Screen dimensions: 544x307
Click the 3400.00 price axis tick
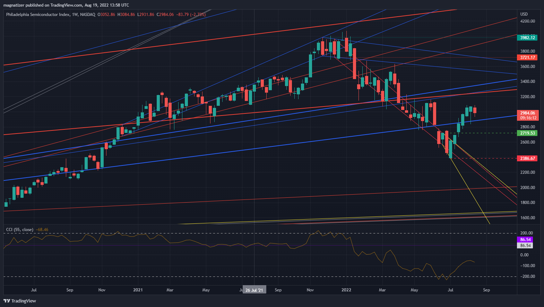point(527,82)
